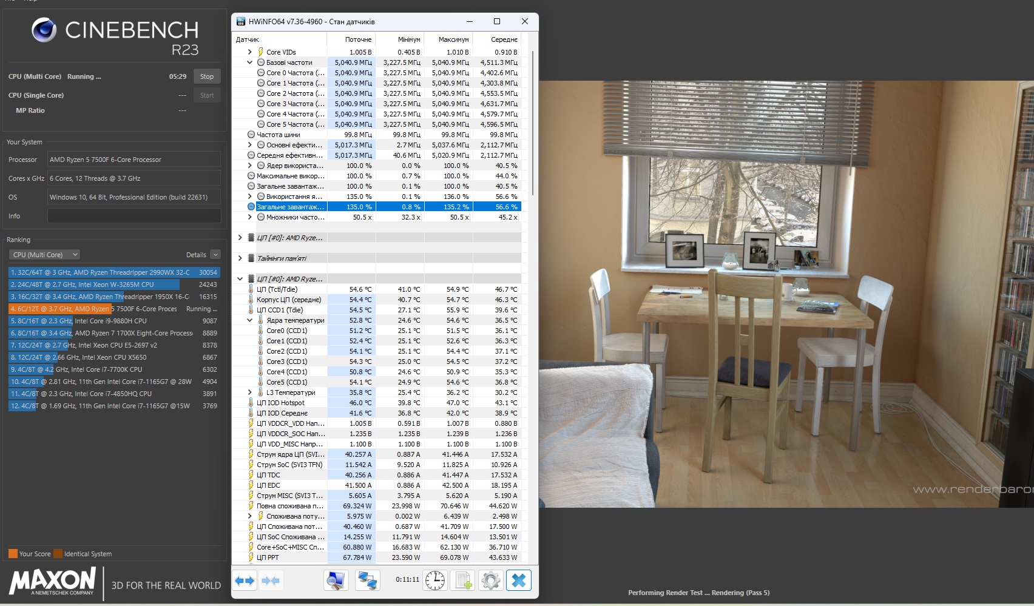
Task: Click the orange Your Score legend swatch
Action: point(13,553)
